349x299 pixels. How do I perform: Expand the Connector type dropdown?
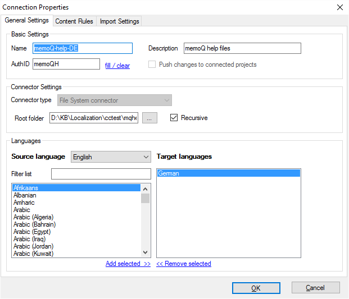115,100
